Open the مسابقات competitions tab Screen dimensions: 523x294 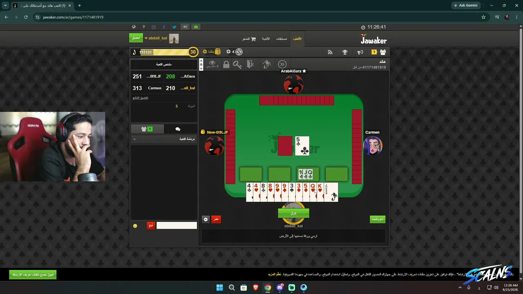tap(282, 39)
